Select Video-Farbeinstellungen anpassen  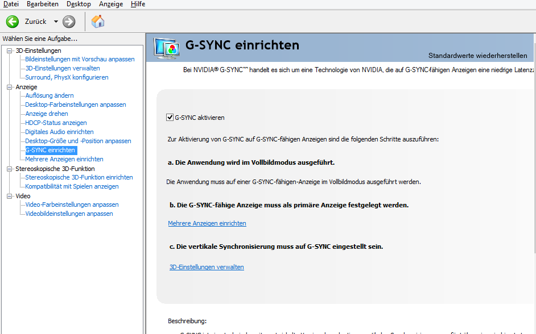pos(72,204)
